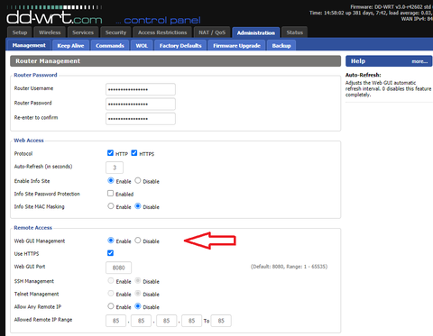This screenshot has height=336, width=433.
Task: Select Enable for Telnet Management
Action: 111,294
